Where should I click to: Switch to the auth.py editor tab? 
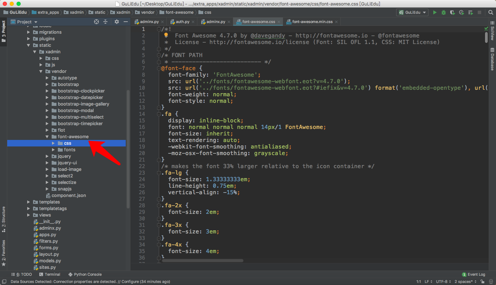coord(182,22)
